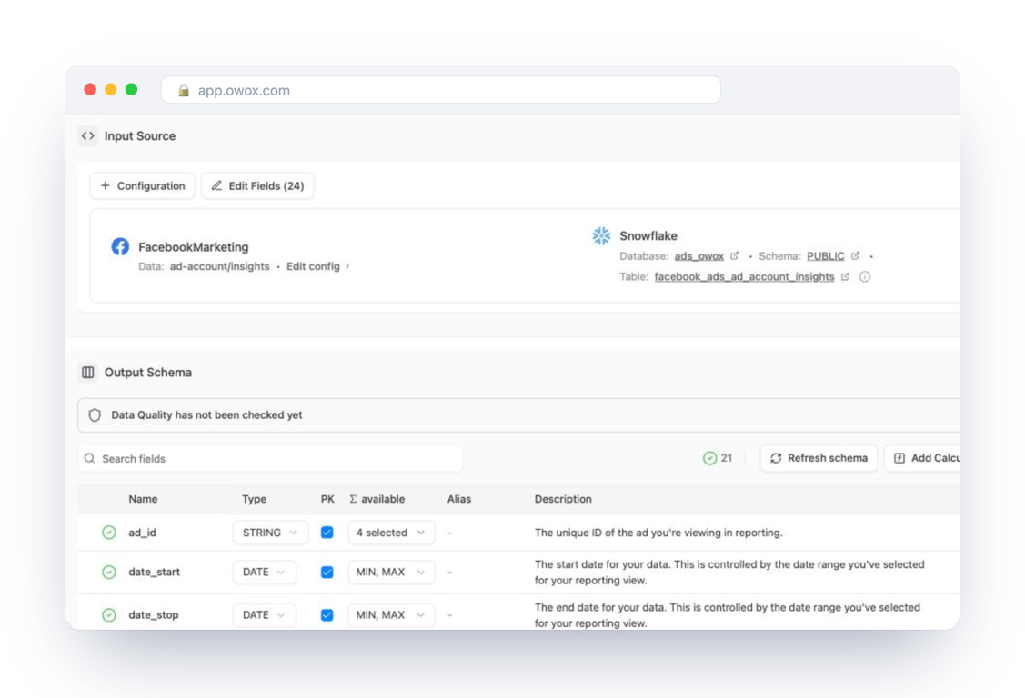
Task: Open the Edit config link
Action: pos(317,266)
